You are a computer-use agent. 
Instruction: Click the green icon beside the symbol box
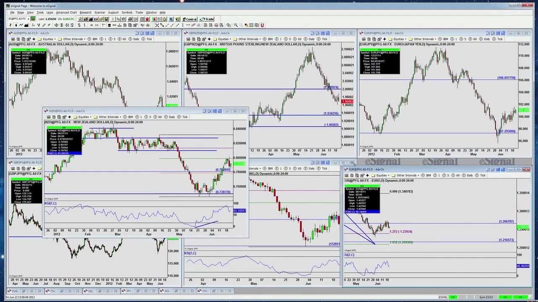pyautogui.click(x=33, y=19)
